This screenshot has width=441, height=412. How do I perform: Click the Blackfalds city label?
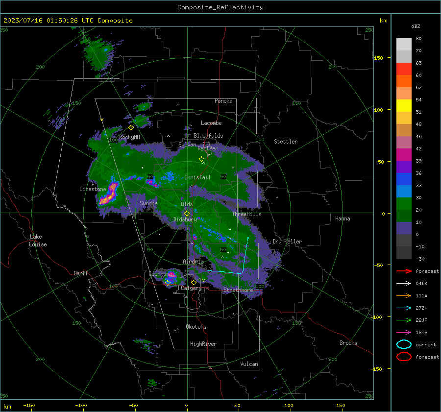[208, 136]
